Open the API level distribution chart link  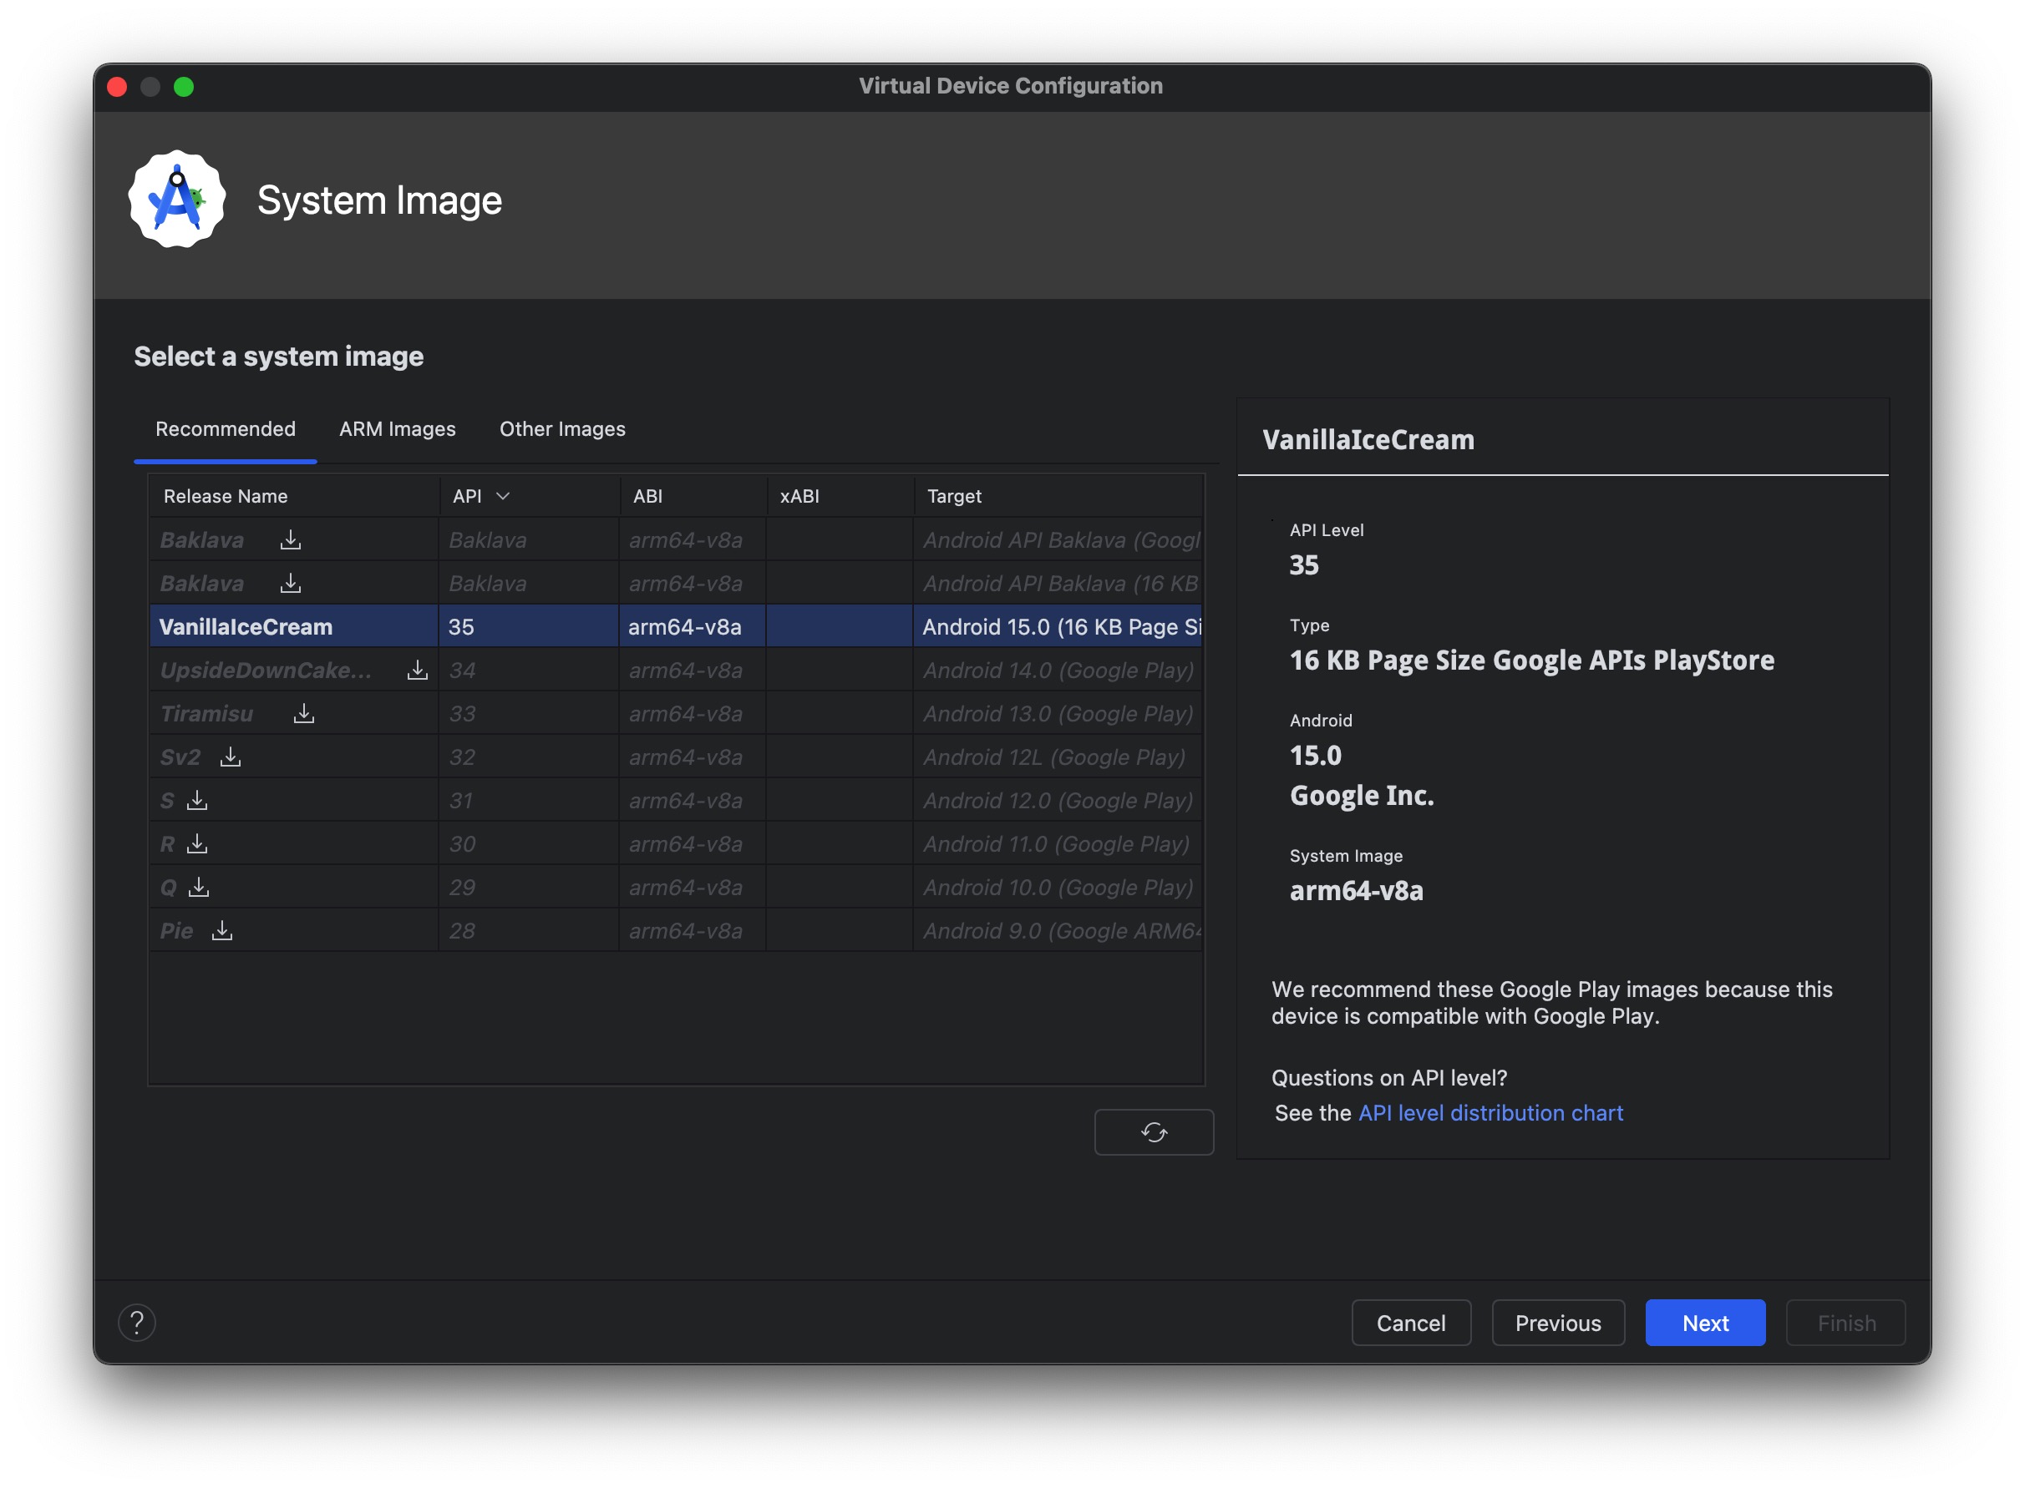click(x=1490, y=1113)
